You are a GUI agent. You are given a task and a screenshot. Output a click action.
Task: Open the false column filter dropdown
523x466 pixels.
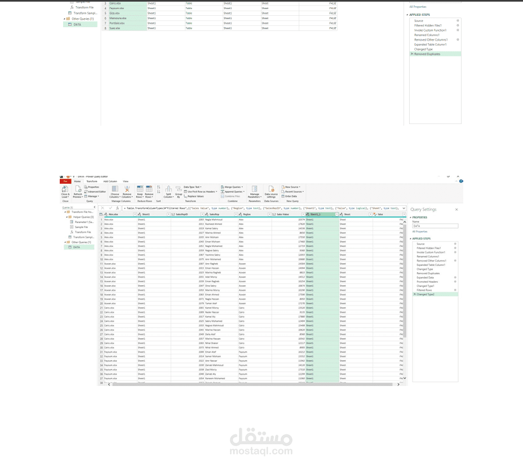[404, 215]
